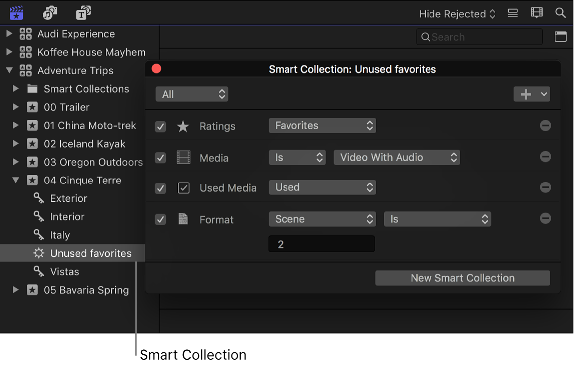The height and width of the screenshot is (366, 574).
Task: Click the Scene value text field
Action: point(321,244)
